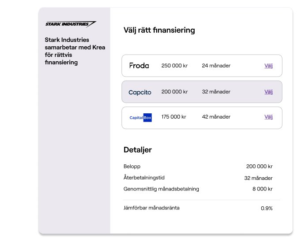Click the Froda lender logo
This screenshot has width=302, height=242.
(x=139, y=66)
